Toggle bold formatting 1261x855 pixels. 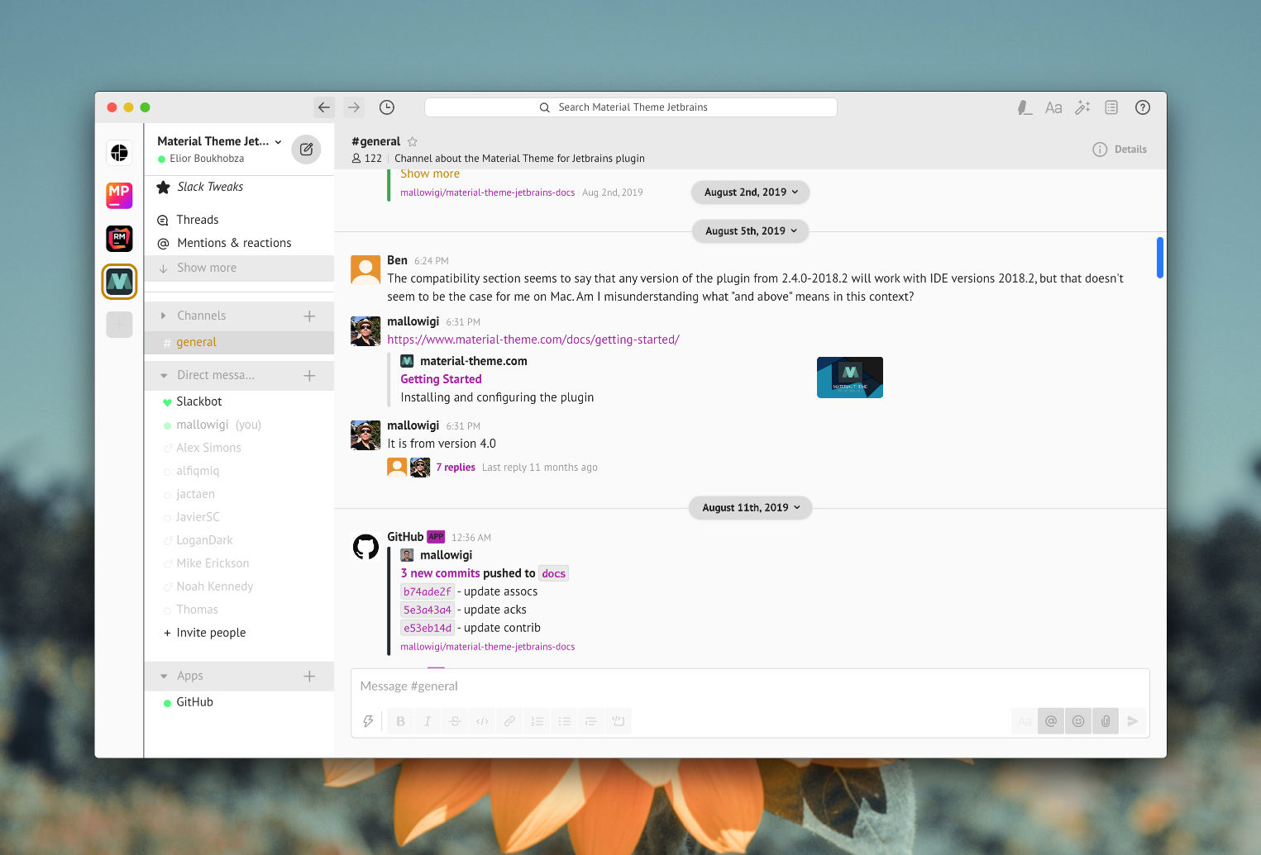coord(400,721)
